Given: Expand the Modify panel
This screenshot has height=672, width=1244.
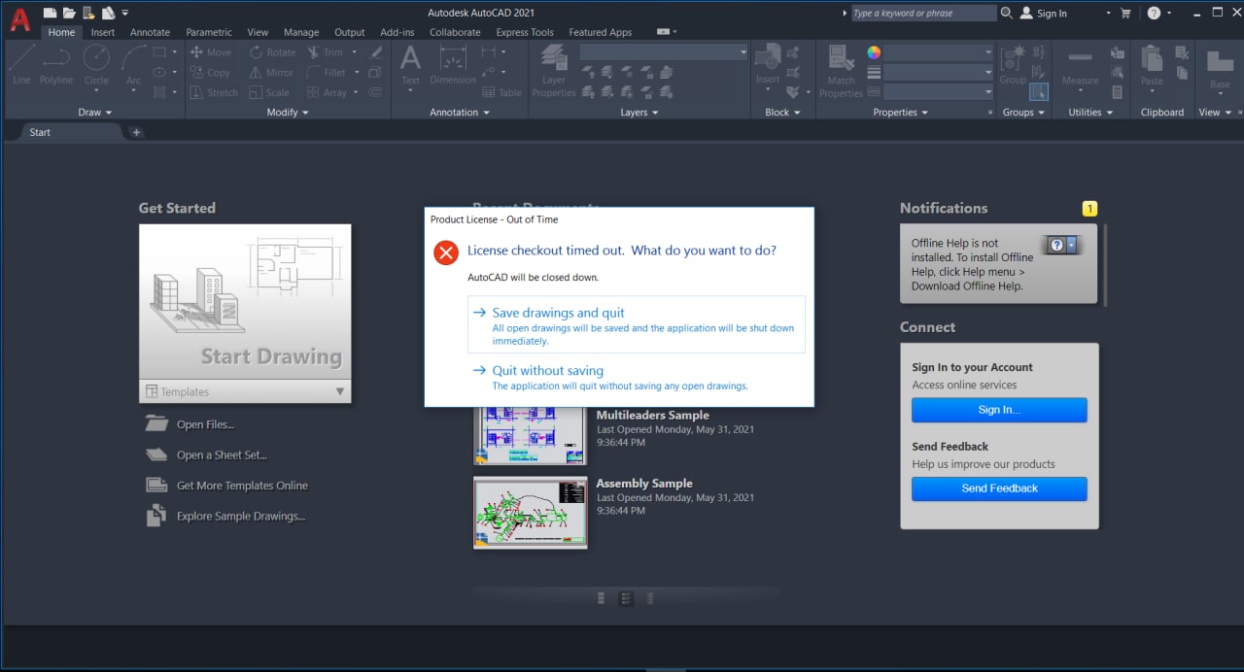Looking at the screenshot, I should [288, 113].
